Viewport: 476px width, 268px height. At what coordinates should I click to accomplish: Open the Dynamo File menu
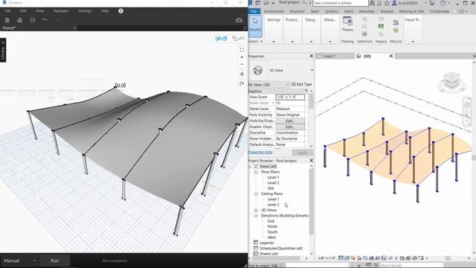(x=7, y=11)
